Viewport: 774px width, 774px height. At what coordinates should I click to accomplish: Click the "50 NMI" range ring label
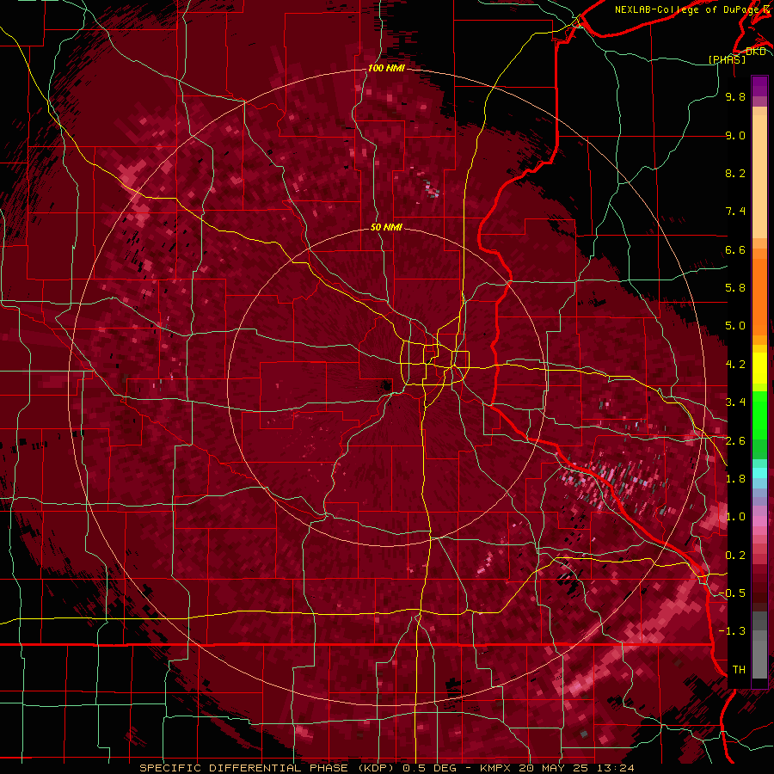386,227
